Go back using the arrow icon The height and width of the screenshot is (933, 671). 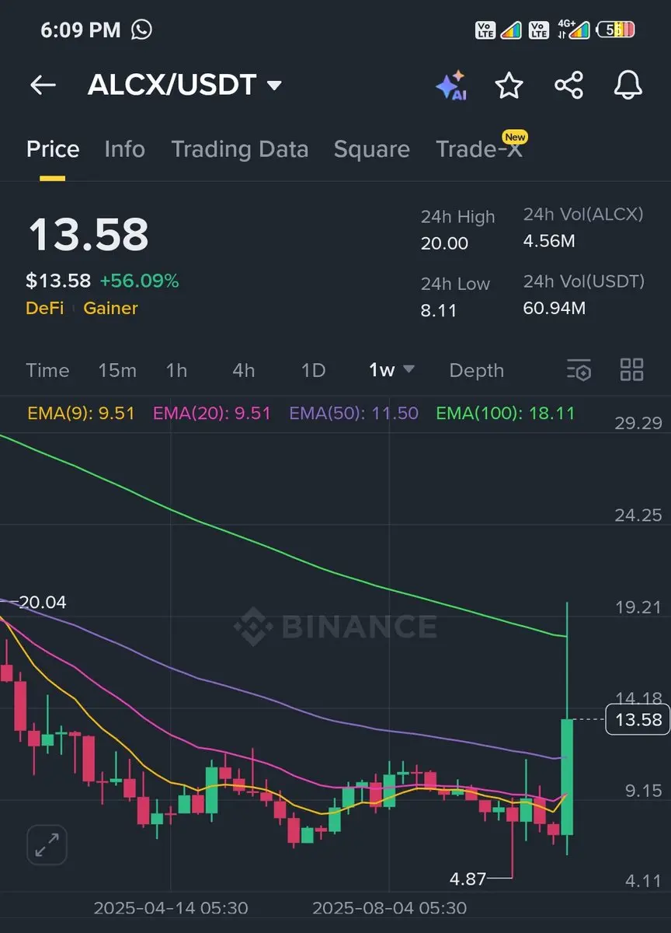point(43,86)
